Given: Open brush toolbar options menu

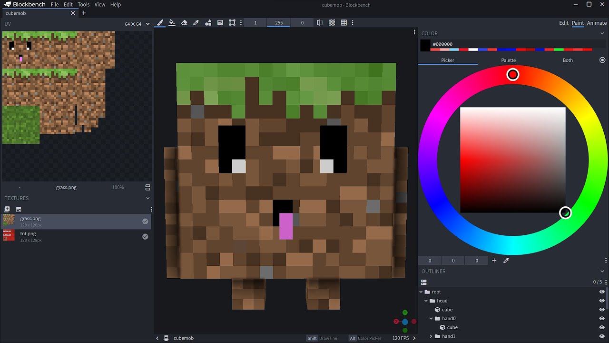Looking at the screenshot, I should click(x=241, y=23).
